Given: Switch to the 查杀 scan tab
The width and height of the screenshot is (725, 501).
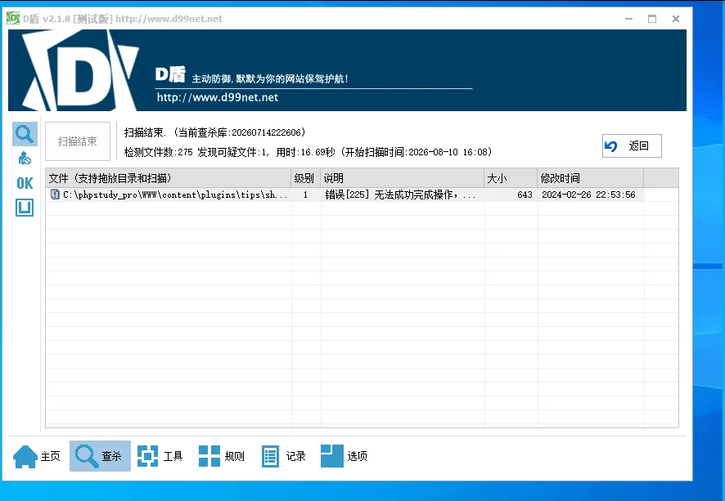Looking at the screenshot, I should click(x=100, y=456).
